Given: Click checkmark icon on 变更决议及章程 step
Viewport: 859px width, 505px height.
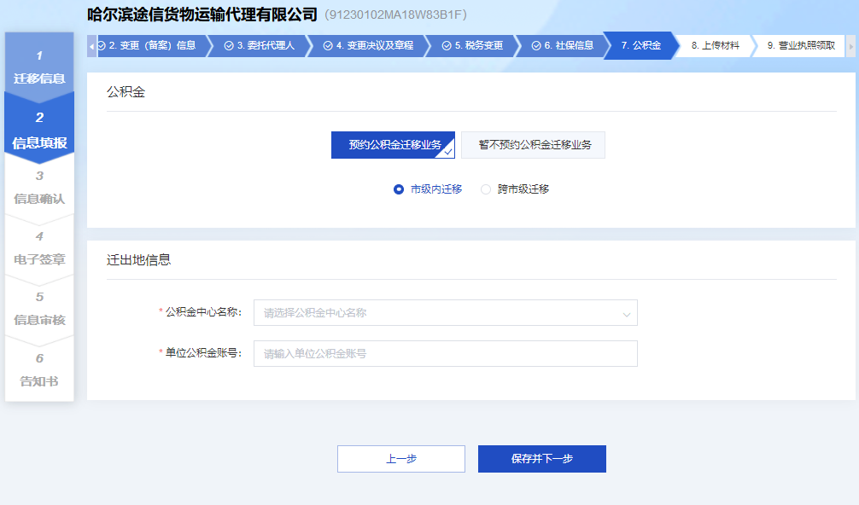Looking at the screenshot, I should tap(328, 45).
